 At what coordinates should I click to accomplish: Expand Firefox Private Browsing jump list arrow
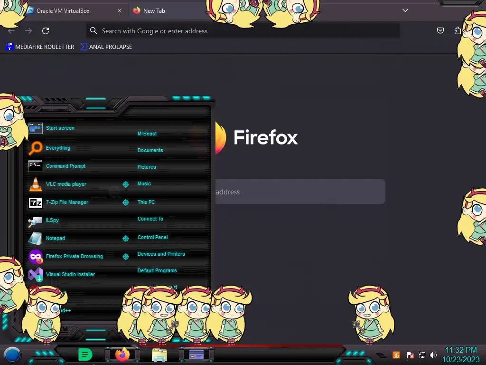tap(125, 257)
